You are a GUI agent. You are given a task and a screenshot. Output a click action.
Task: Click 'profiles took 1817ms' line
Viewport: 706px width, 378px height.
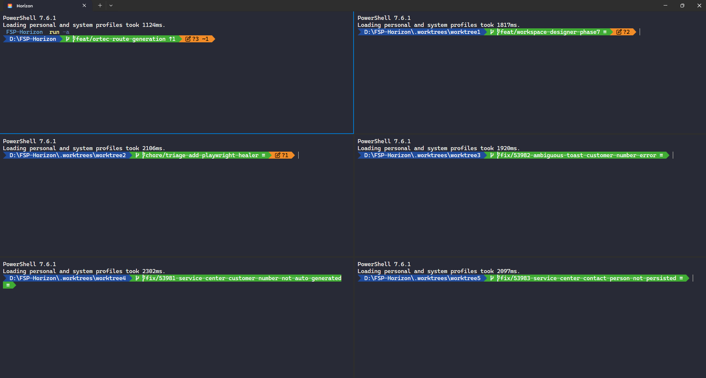pyautogui.click(x=438, y=25)
